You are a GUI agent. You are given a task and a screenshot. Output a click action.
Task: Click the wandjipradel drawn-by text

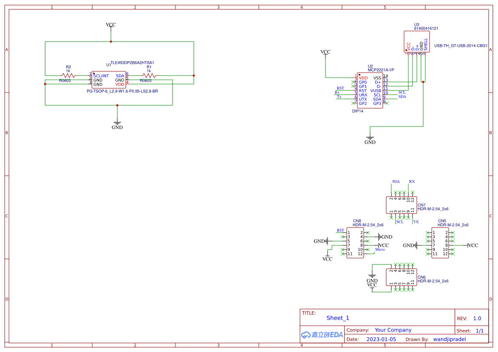pos(450,339)
